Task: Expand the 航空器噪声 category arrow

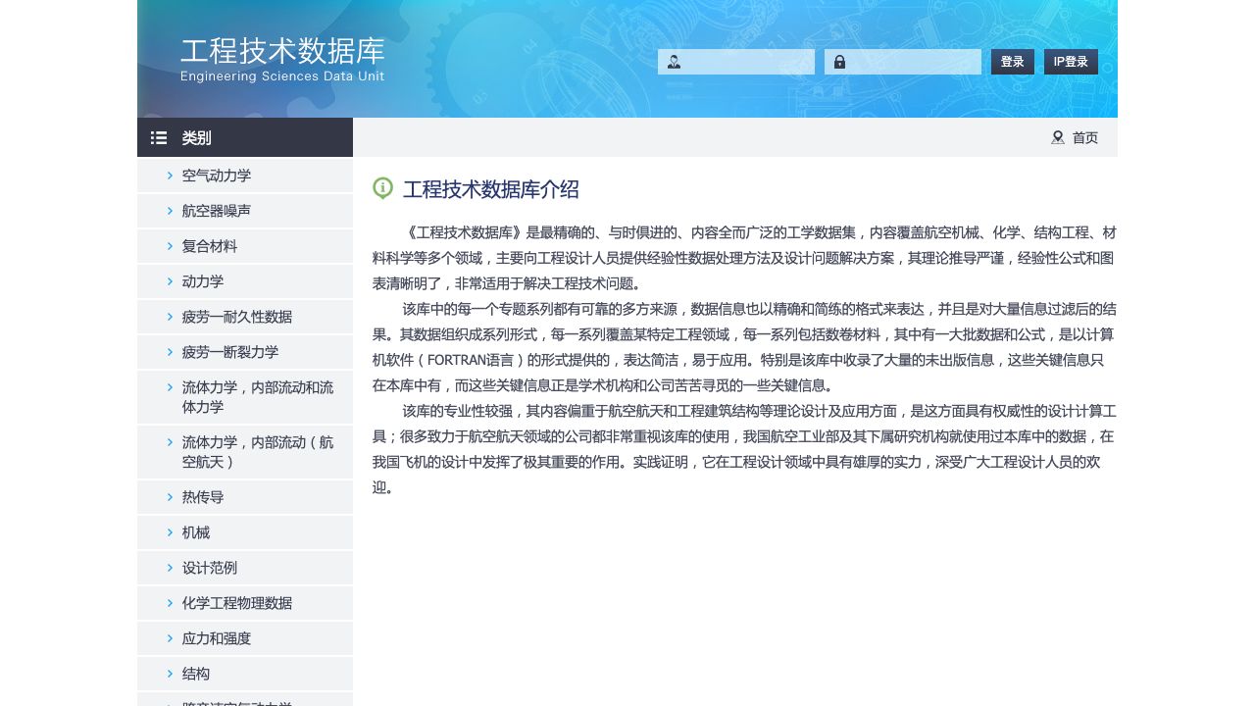Action: 170,211
